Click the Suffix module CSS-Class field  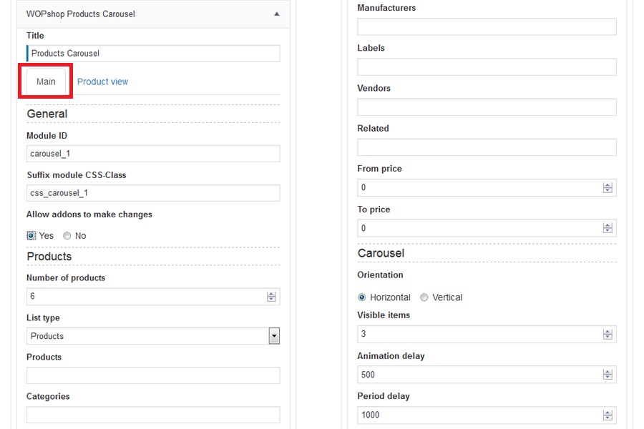[x=153, y=193]
